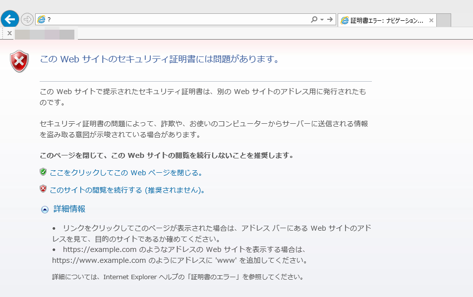Click the Internet Explorer icon in address bar
The image size is (473, 297).
pyautogui.click(x=41, y=20)
